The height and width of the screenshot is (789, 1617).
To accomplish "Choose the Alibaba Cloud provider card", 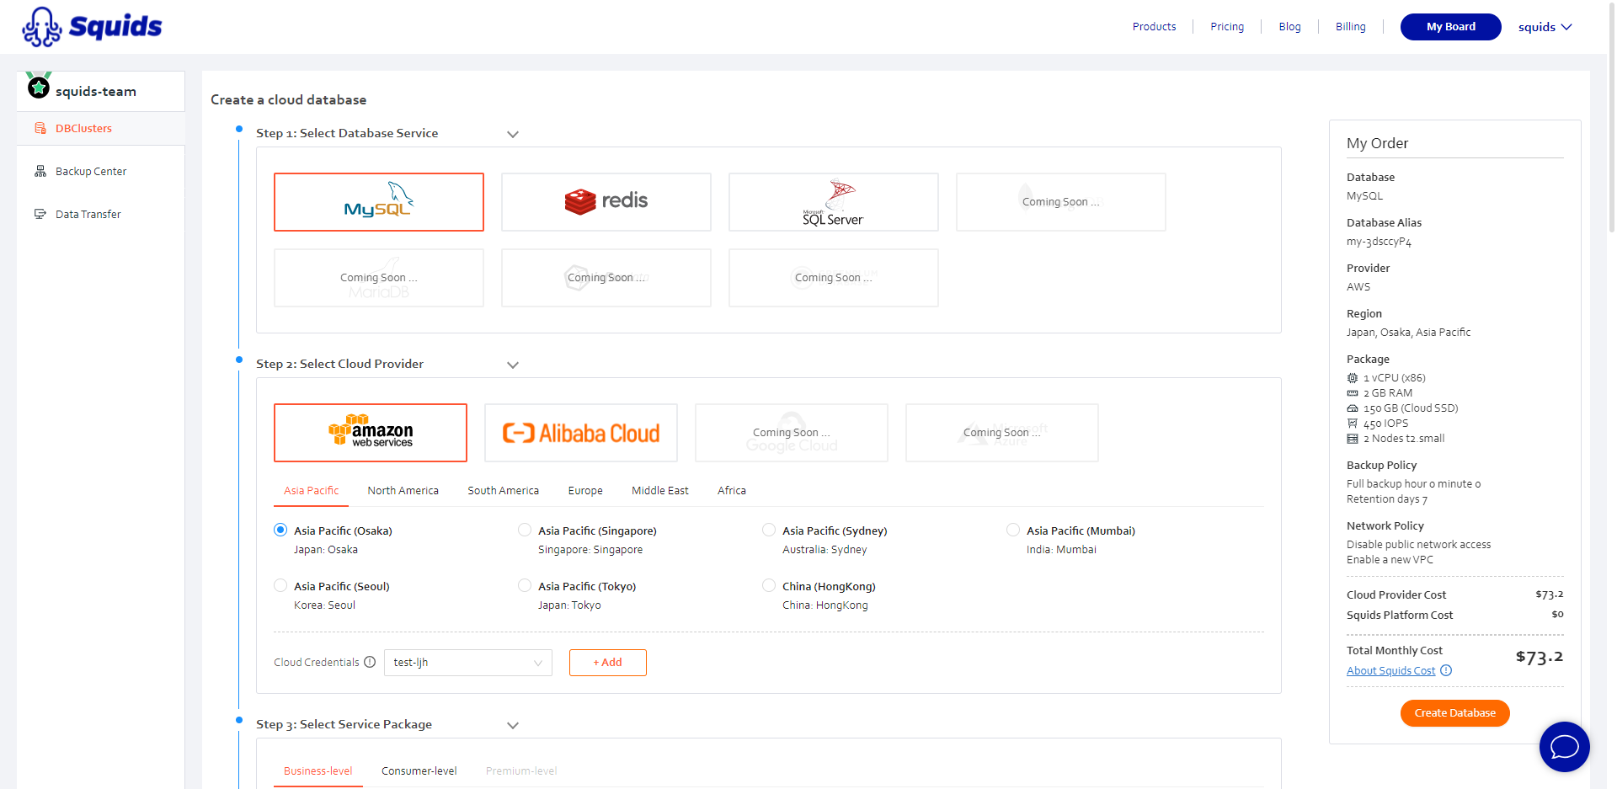I will pyautogui.click(x=581, y=433).
